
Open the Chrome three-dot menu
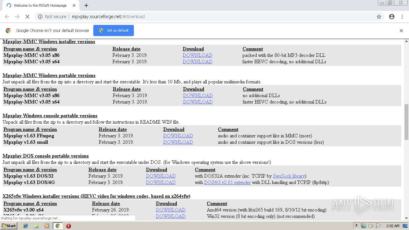[x=402, y=17]
